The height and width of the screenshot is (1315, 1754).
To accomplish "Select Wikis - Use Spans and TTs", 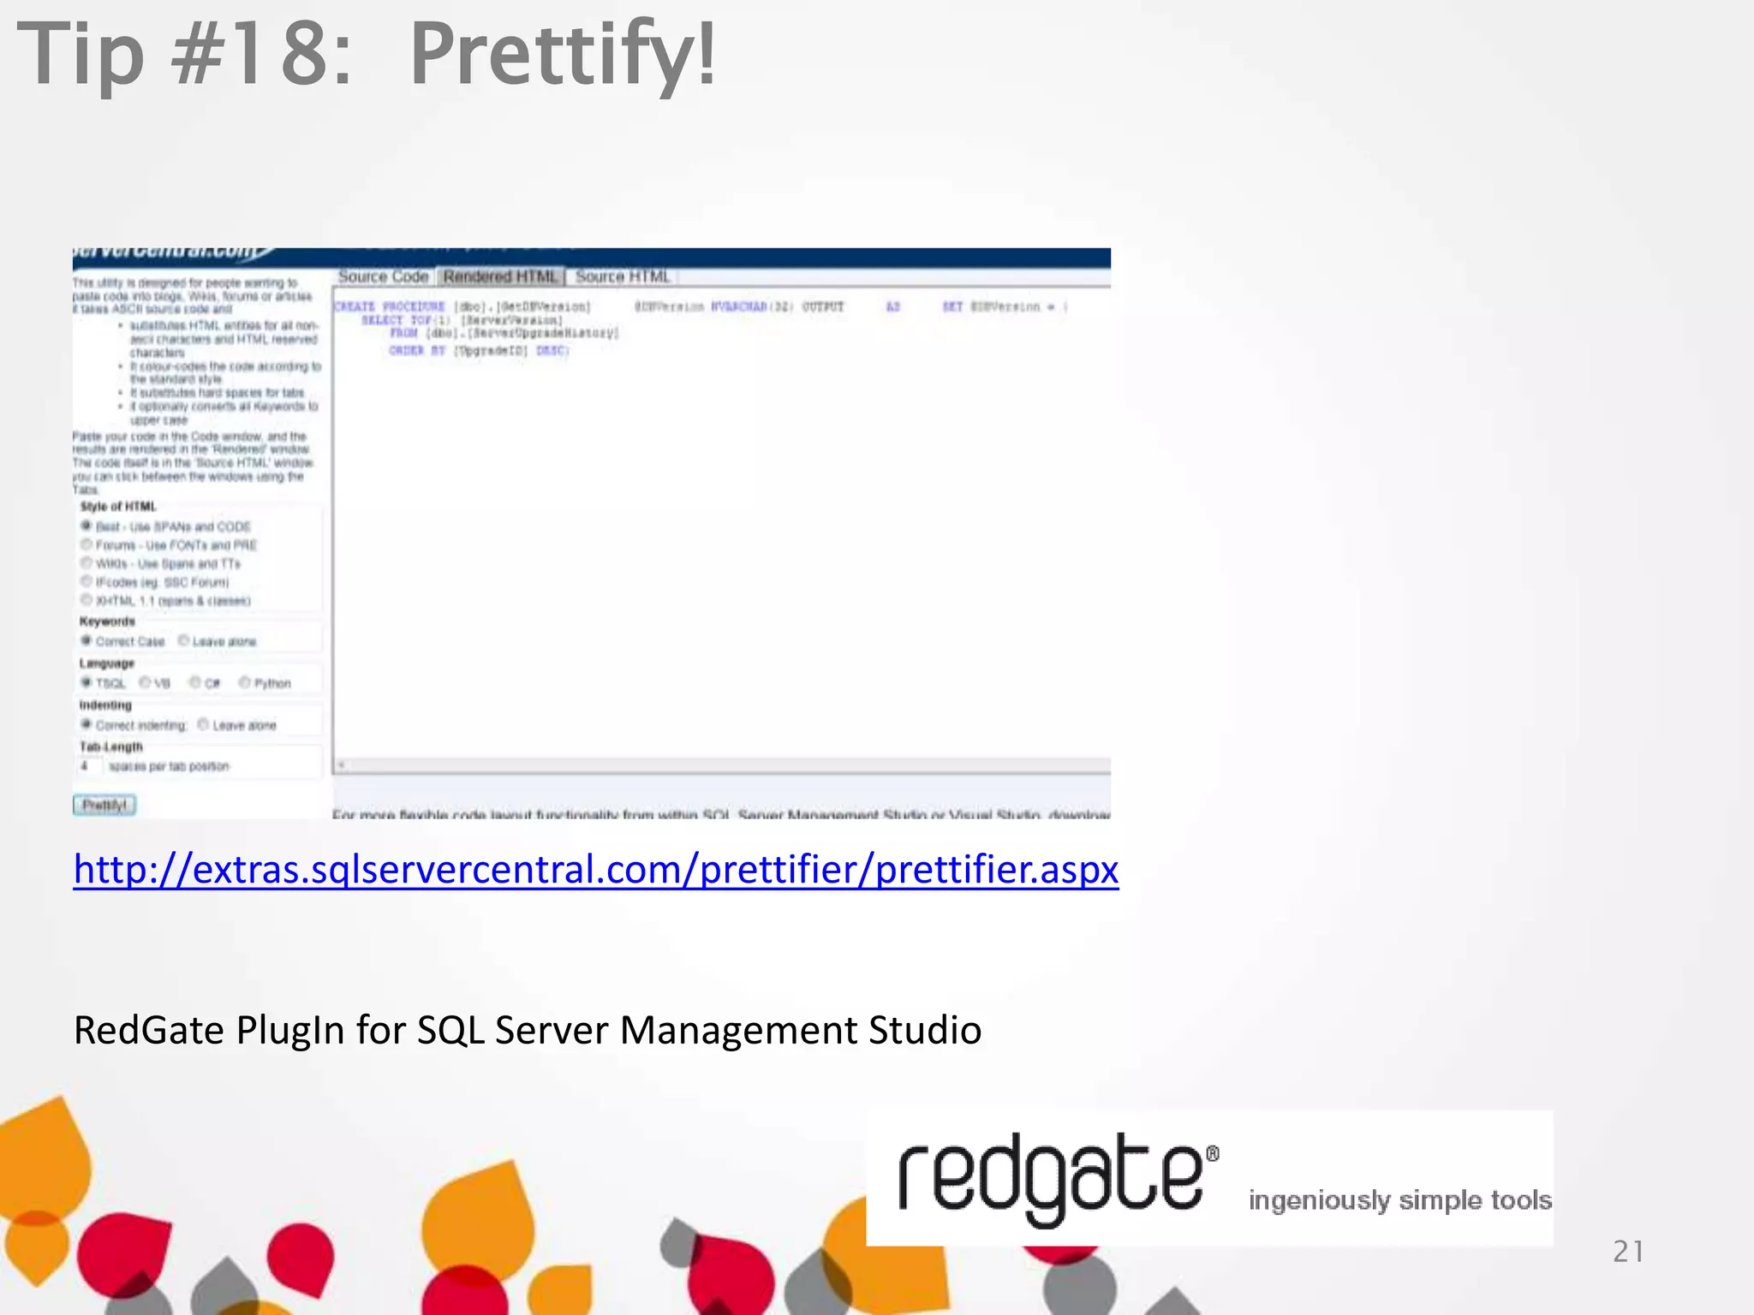I will click(x=87, y=563).
